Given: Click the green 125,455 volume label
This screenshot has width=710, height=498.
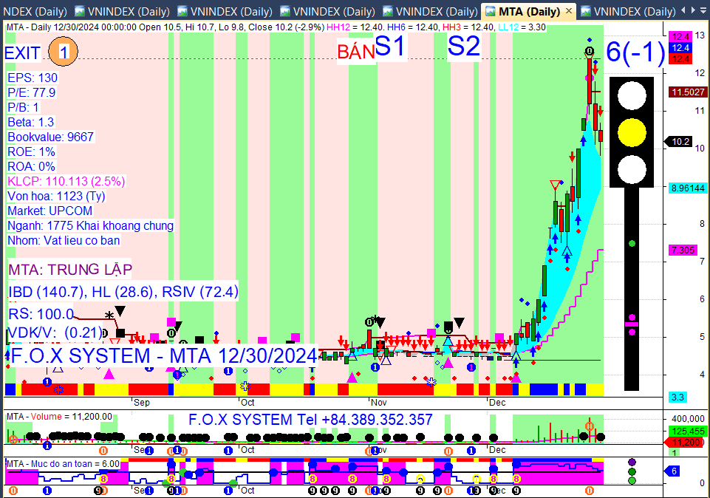Looking at the screenshot, I should point(688,431).
